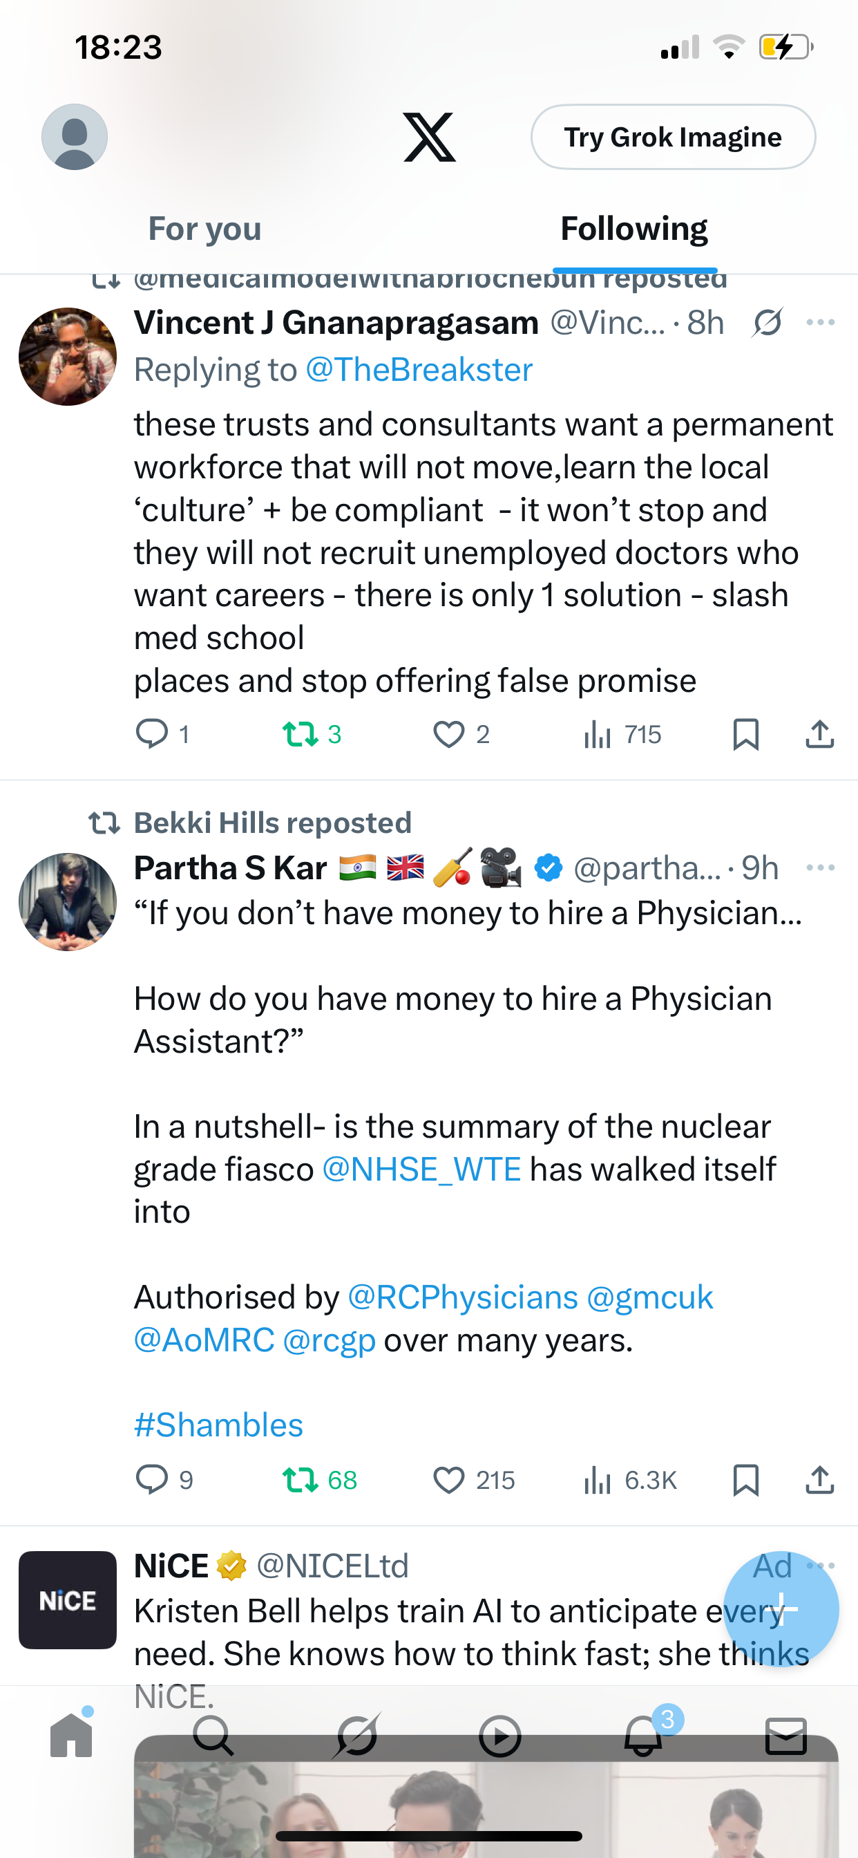Open the #Shambles hashtag

click(218, 1425)
